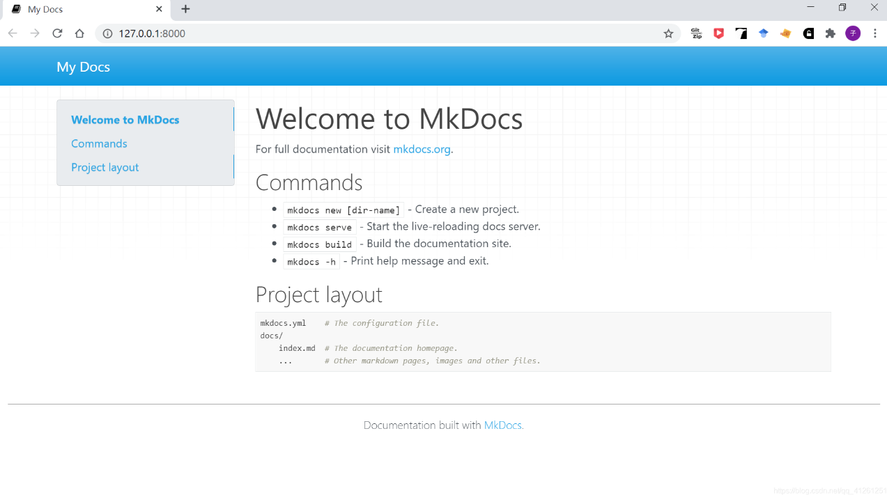The image size is (887, 495).
Task: Click 'index.md' in the code block
Action: click(297, 348)
